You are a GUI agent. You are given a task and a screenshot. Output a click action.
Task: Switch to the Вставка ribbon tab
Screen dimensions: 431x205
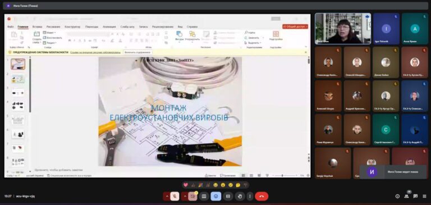(x=37, y=27)
